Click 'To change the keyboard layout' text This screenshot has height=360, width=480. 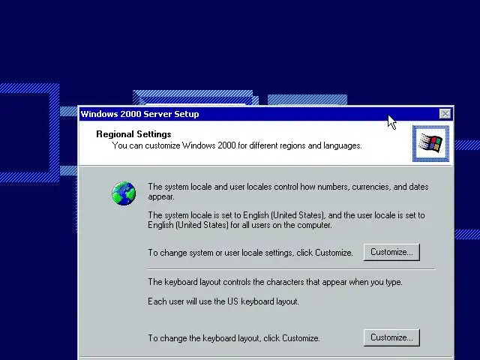234,338
